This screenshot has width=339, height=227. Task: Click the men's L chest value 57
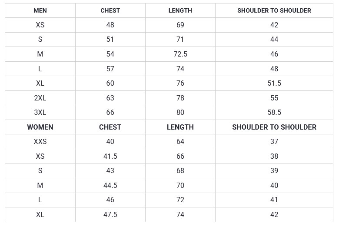(x=110, y=69)
